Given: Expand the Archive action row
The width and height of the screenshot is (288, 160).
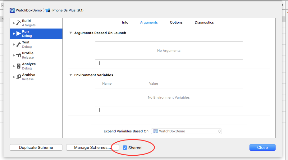Looking at the screenshot, I should click(x=14, y=77).
